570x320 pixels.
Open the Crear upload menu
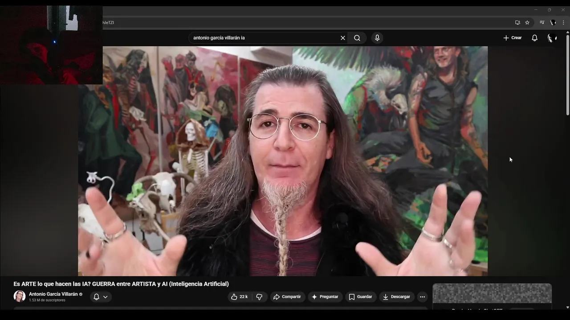pos(512,38)
